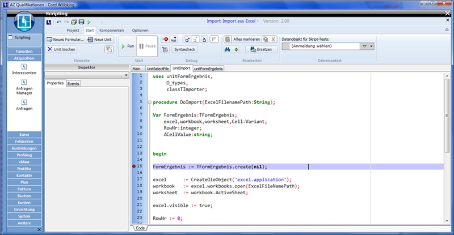The width and height of the screenshot is (454, 235).
Task: Click the Syntaxcheck button
Action: tap(185, 49)
